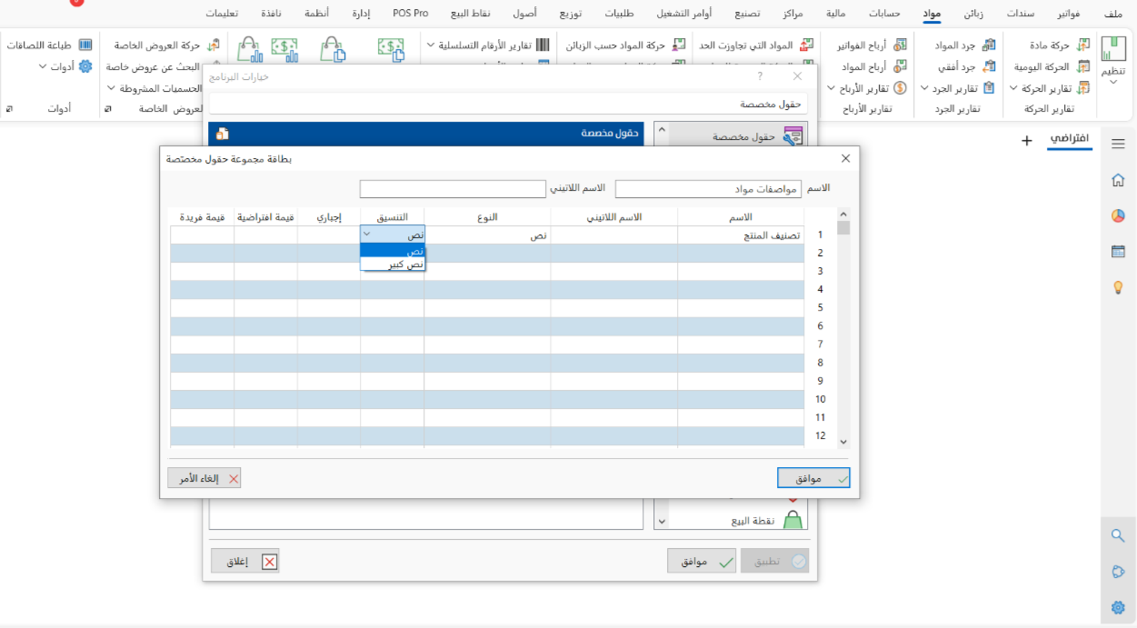Screen dimensions: 1137x628
Task: Click the قيمة افتراضية column header
Action: [x=265, y=217]
